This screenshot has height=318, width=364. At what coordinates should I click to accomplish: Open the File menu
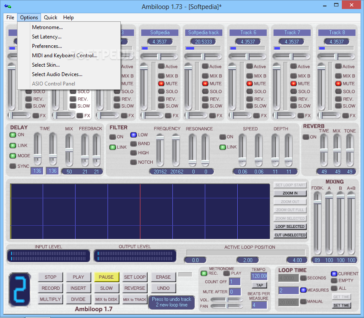tap(10, 18)
